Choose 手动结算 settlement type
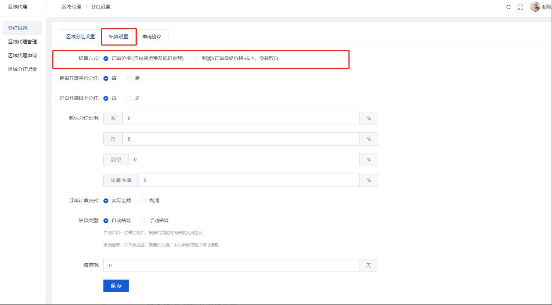 pos(144,221)
